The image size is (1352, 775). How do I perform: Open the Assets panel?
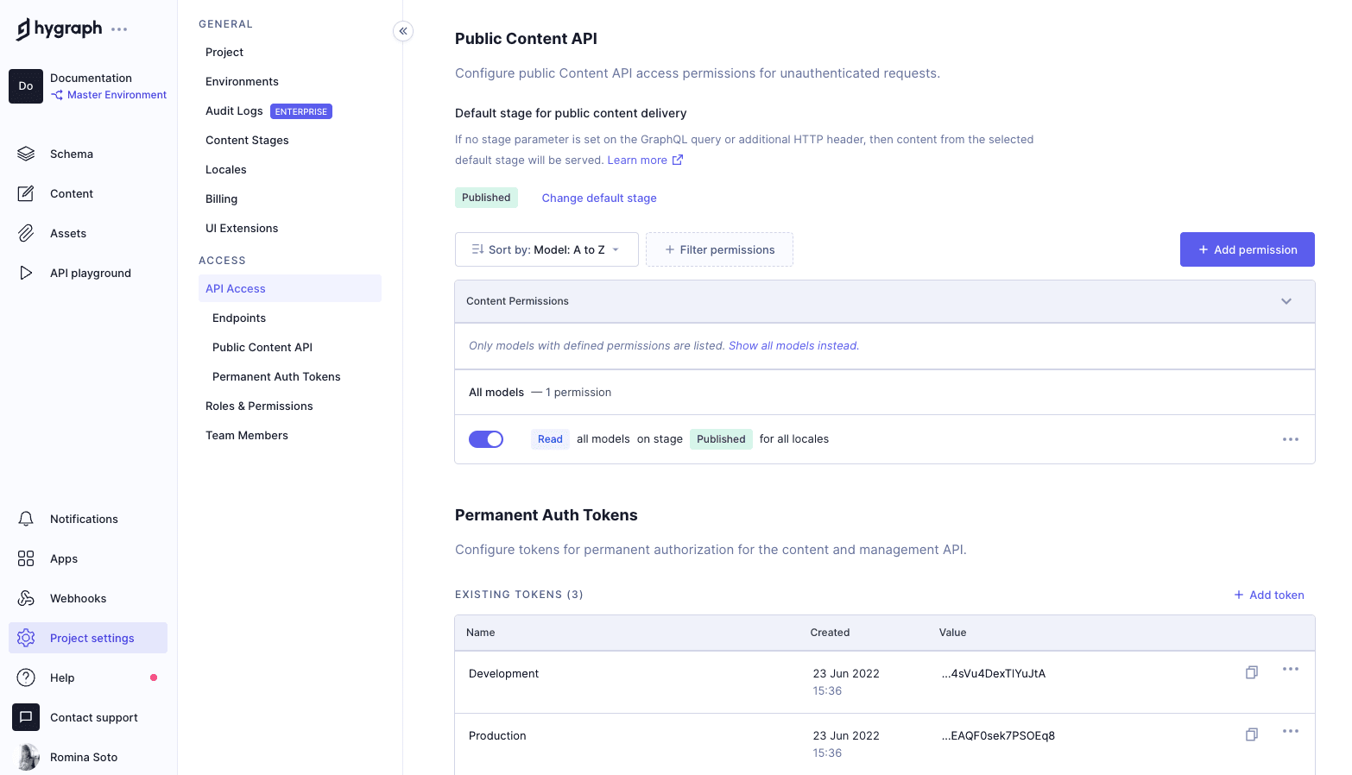pos(67,233)
